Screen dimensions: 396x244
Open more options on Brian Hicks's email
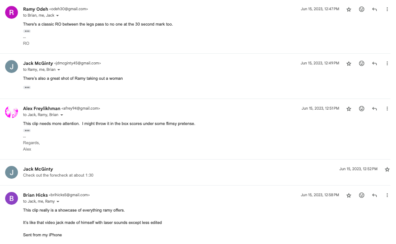(387, 195)
